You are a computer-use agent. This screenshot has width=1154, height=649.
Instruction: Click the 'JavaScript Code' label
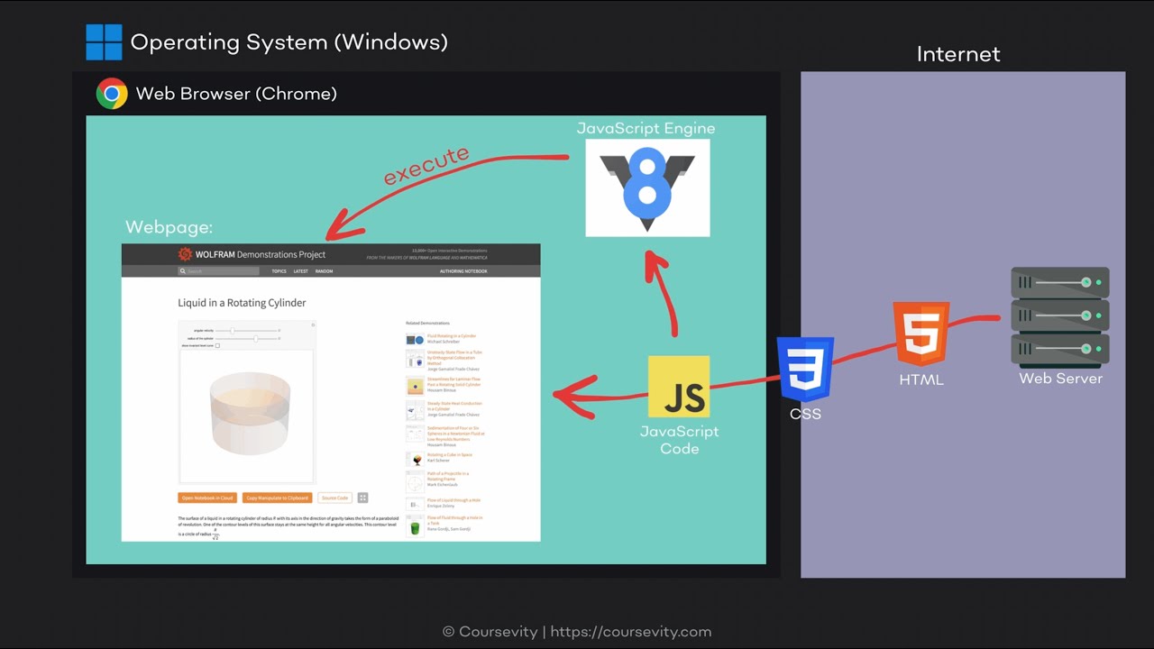[679, 440]
